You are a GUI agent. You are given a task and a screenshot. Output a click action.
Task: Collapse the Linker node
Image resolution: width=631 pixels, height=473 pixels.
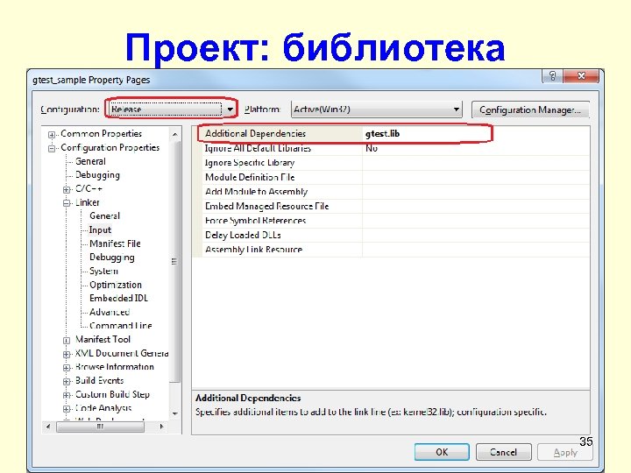pyautogui.click(x=67, y=203)
